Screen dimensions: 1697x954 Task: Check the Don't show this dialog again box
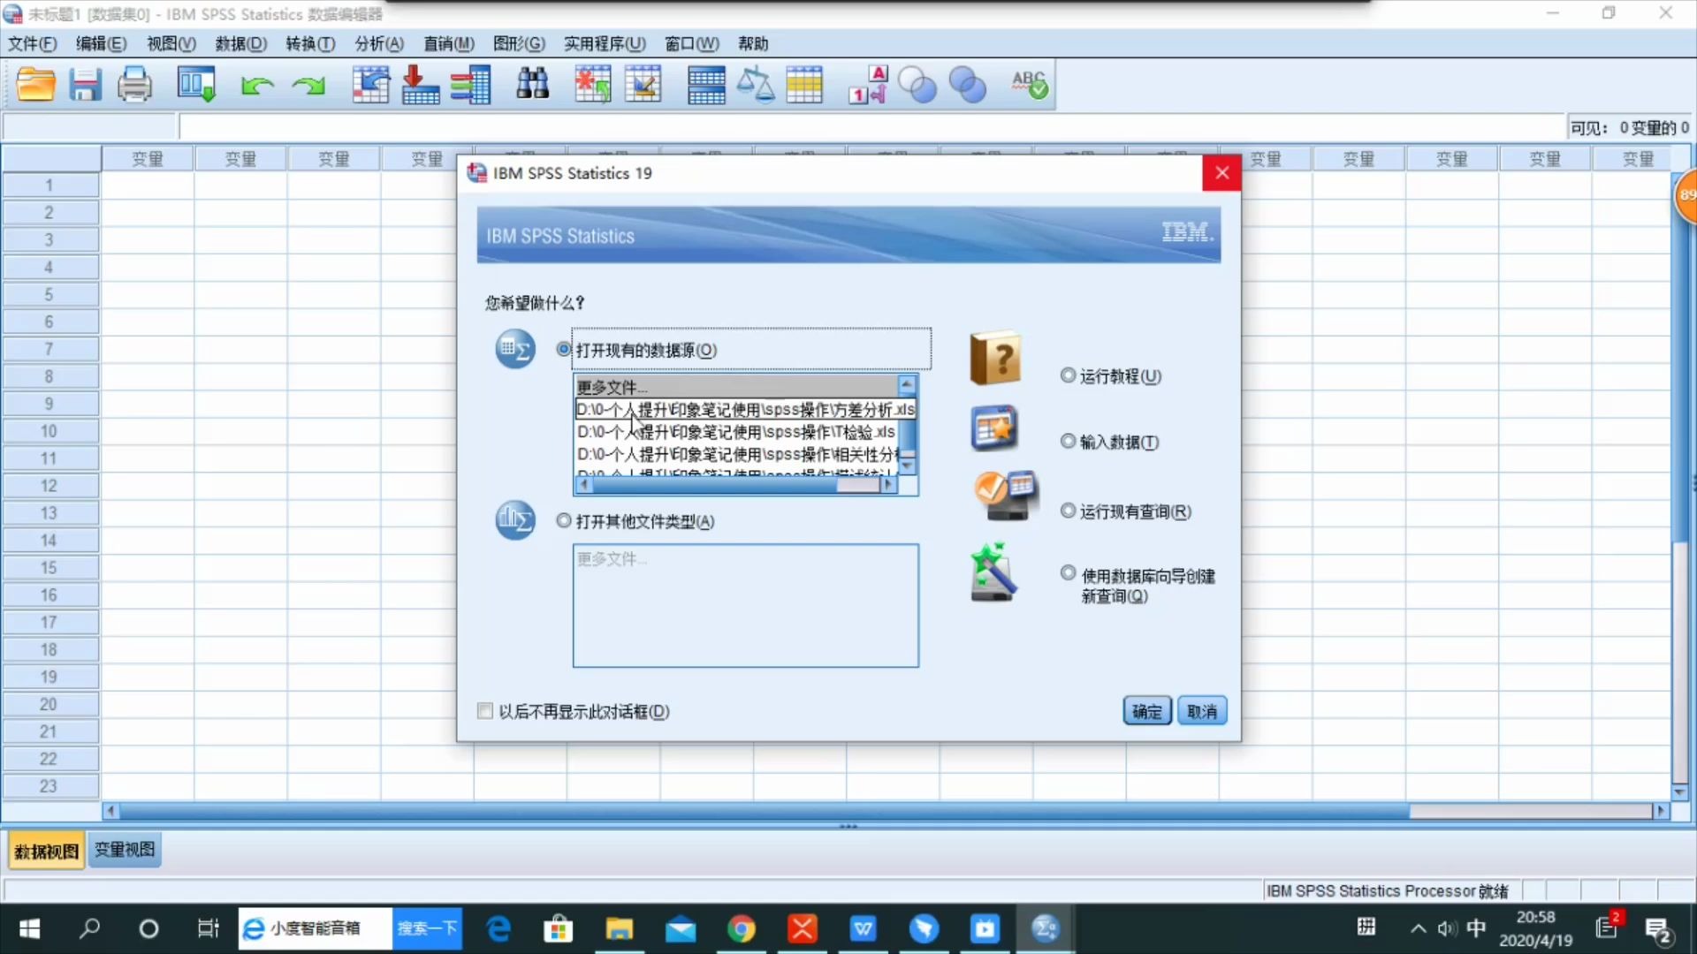pos(485,711)
